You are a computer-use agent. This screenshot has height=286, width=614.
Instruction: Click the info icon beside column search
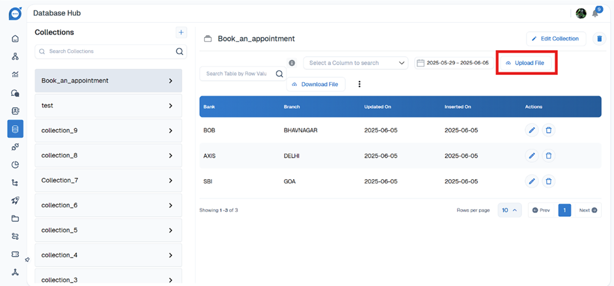(x=292, y=63)
